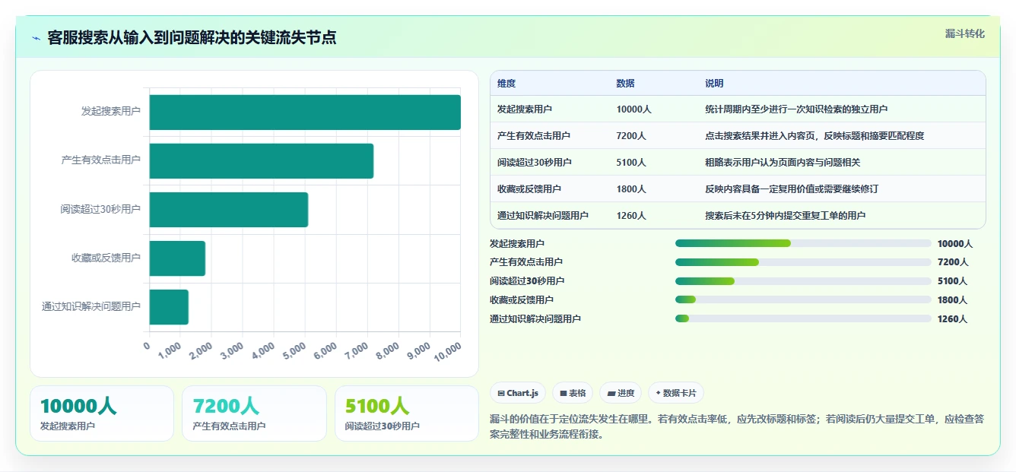Click the 维度 column header
This screenshot has height=472, width=1016.
[506, 84]
